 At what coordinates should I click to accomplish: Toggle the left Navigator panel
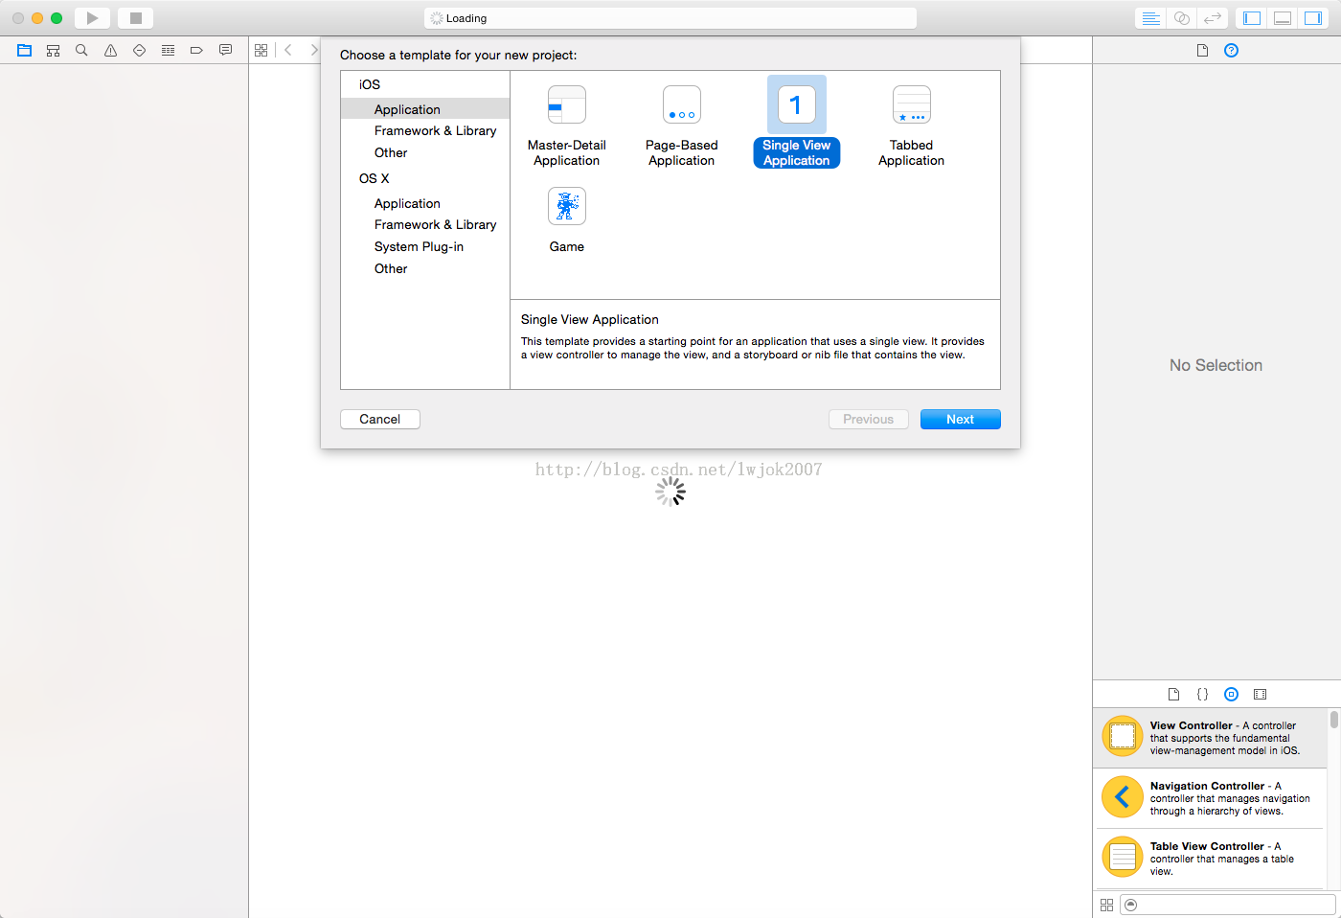coord(1252,18)
